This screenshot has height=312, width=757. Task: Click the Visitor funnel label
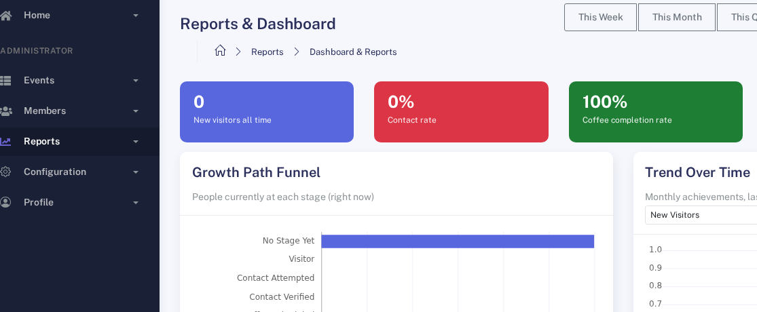[301, 259]
